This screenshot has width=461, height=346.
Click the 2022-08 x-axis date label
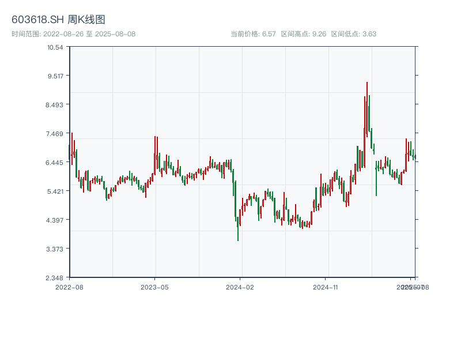pyautogui.click(x=69, y=287)
